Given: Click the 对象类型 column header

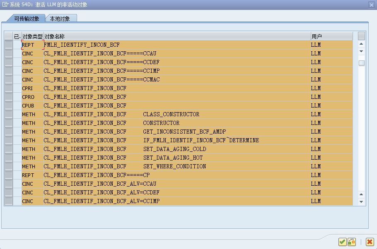Looking at the screenshot, I should [x=32, y=36].
